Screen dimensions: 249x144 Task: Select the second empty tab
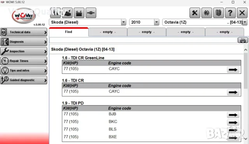147,32
